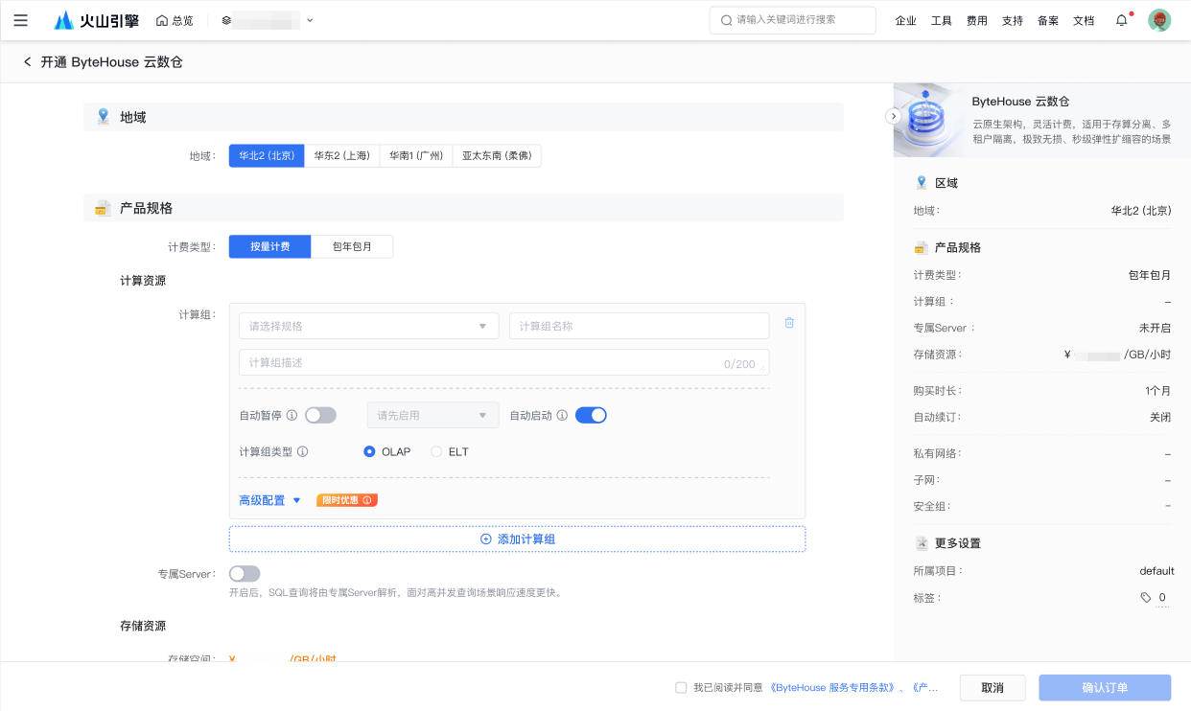Choose 按量计费 billing type
This screenshot has height=711, width=1191.
point(269,246)
